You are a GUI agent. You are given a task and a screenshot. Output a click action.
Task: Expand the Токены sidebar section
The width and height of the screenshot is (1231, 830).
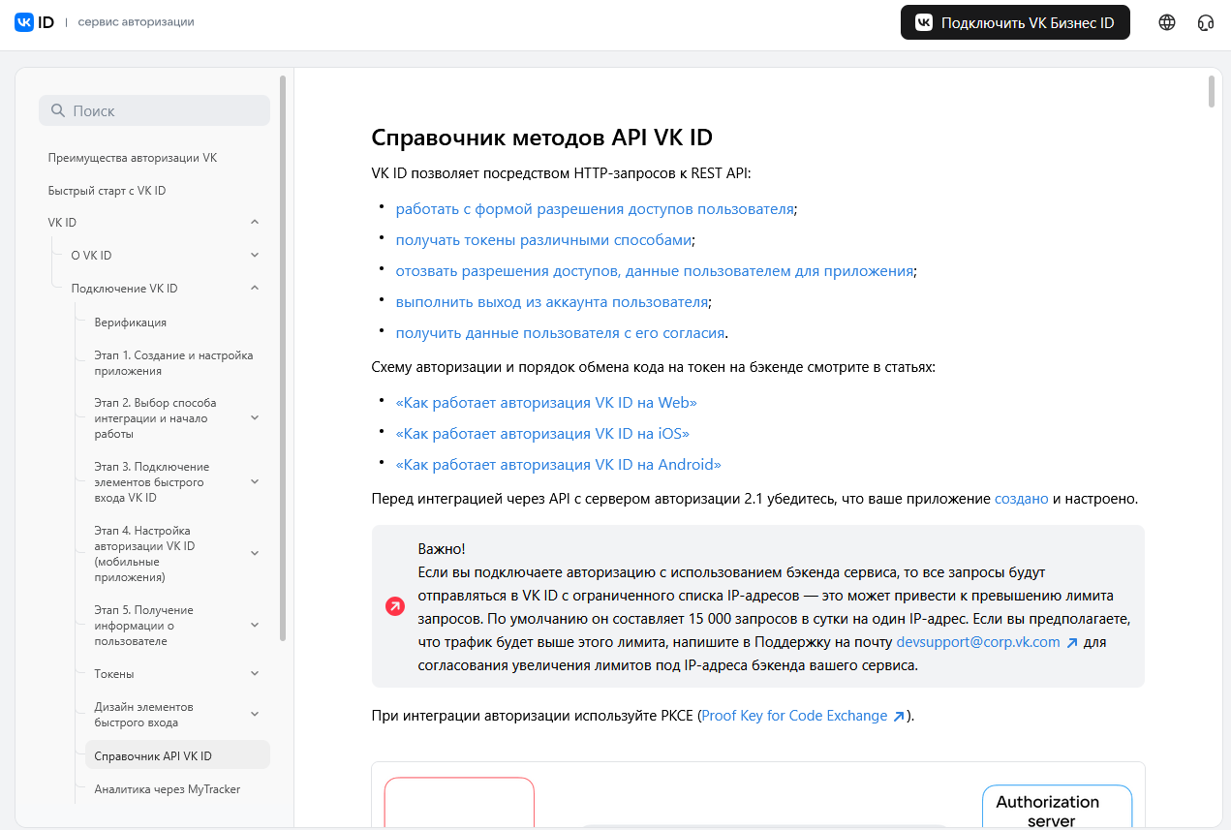coord(255,674)
